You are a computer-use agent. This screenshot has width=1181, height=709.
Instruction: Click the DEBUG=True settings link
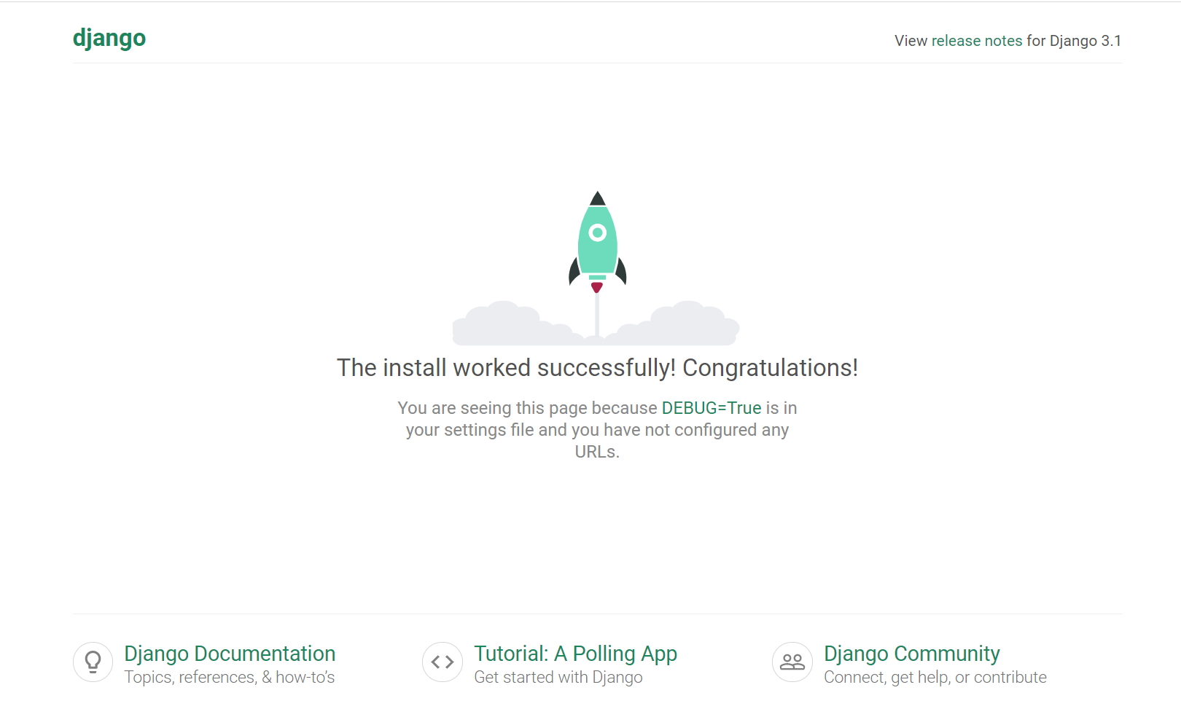pyautogui.click(x=712, y=408)
